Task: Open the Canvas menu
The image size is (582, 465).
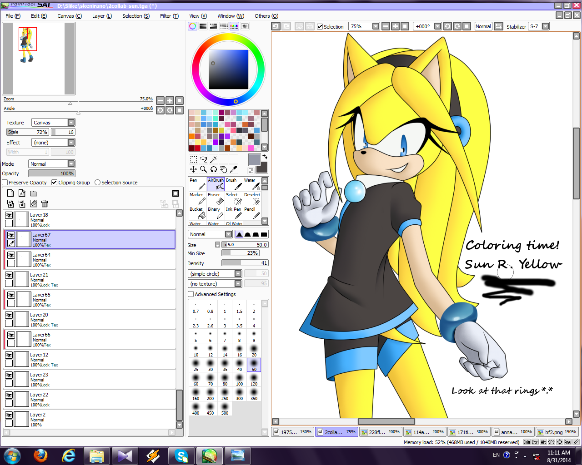Action: click(x=70, y=16)
